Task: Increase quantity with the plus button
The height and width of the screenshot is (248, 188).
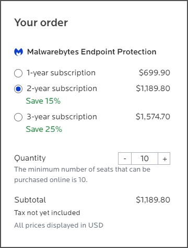Action: (164, 159)
